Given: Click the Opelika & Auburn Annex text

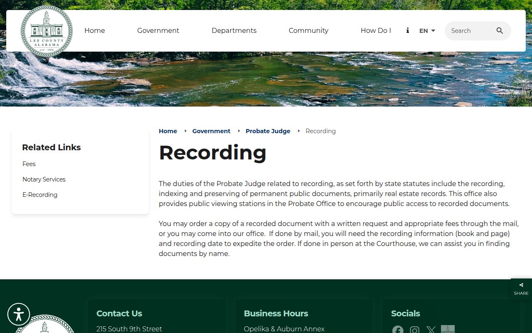Looking at the screenshot, I should (x=284, y=329).
